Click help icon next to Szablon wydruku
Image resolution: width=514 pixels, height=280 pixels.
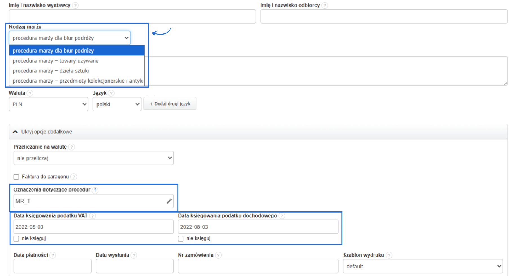click(389, 255)
